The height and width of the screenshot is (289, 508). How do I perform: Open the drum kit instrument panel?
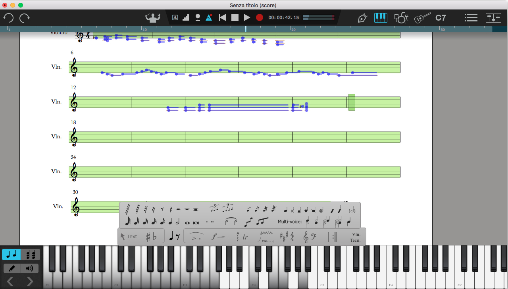[x=401, y=18]
